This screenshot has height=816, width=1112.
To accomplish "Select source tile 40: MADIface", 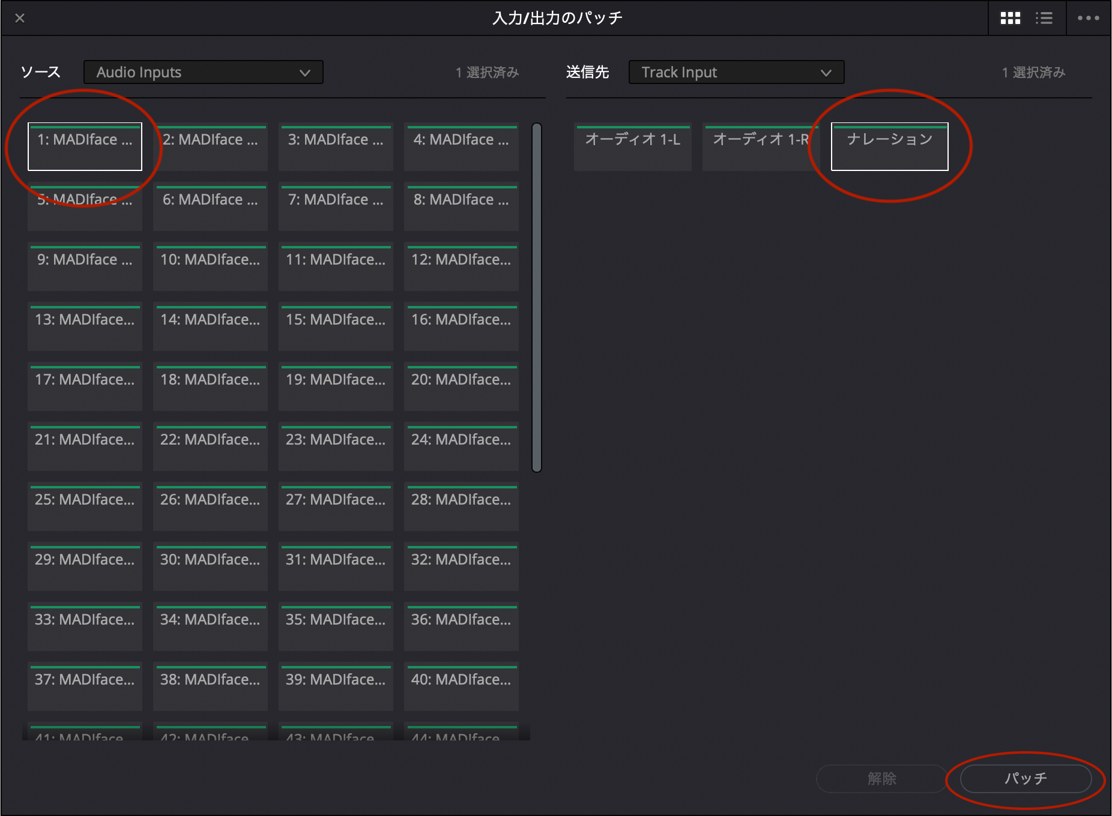I will click(x=461, y=686).
